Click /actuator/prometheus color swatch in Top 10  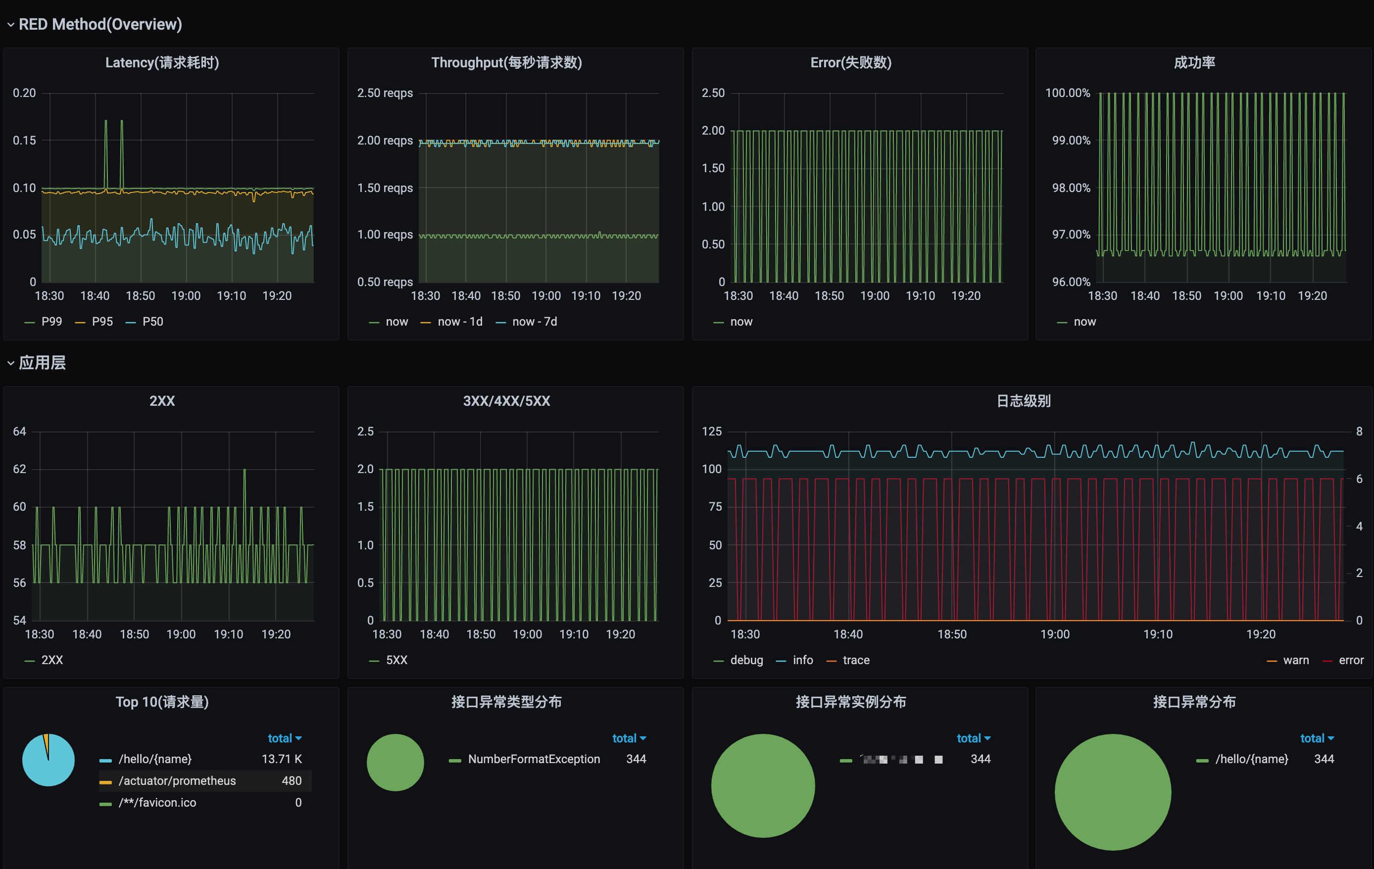(105, 782)
